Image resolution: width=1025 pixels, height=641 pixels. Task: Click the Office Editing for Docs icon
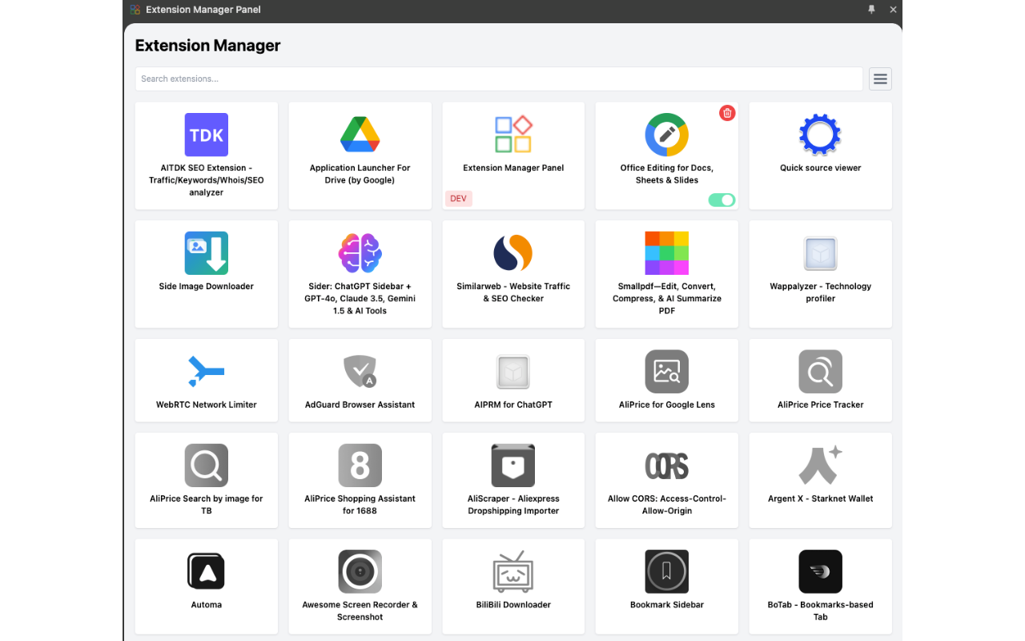[x=667, y=135]
